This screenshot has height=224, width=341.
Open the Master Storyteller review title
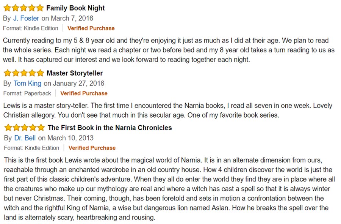point(75,73)
